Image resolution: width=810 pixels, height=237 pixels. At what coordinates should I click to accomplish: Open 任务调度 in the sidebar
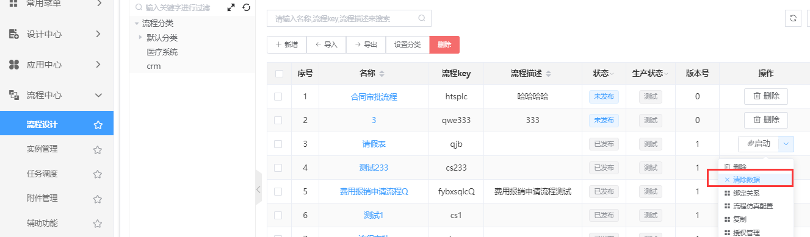tap(42, 174)
